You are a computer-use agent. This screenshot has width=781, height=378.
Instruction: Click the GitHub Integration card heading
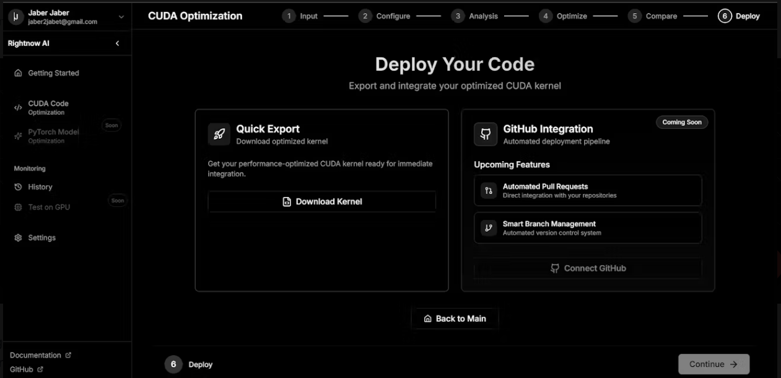pyautogui.click(x=548, y=129)
